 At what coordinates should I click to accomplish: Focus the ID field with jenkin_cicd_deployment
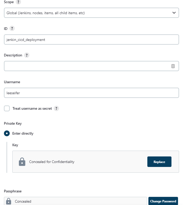91,40
